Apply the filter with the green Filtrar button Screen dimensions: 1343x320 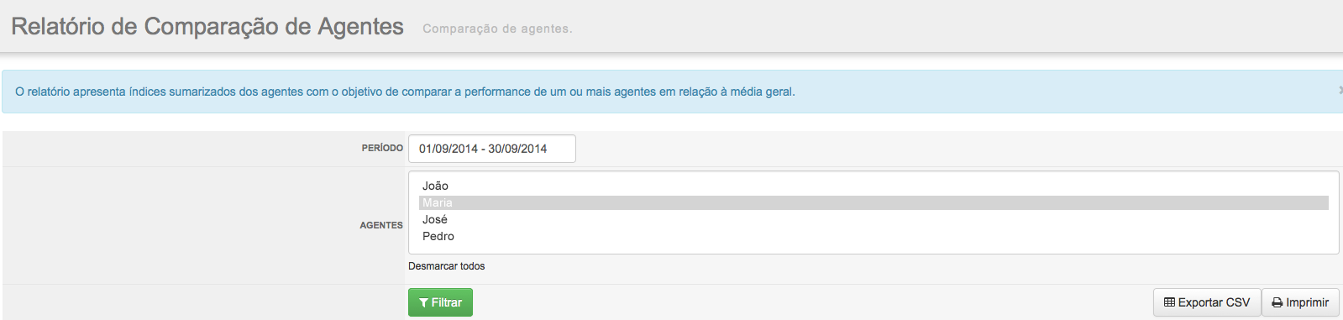440,302
